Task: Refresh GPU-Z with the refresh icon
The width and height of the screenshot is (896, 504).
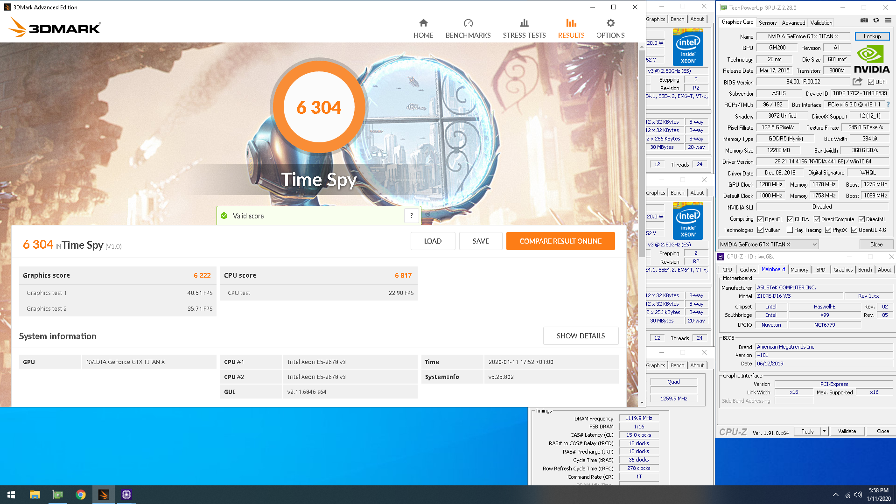Action: (876, 20)
